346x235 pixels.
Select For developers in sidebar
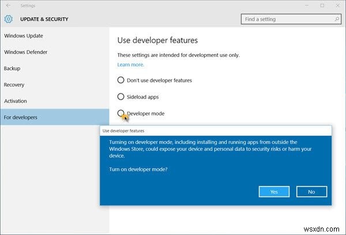click(x=55, y=117)
